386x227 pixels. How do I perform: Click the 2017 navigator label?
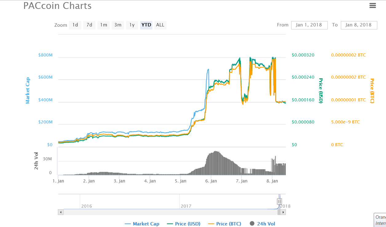[x=186, y=206]
